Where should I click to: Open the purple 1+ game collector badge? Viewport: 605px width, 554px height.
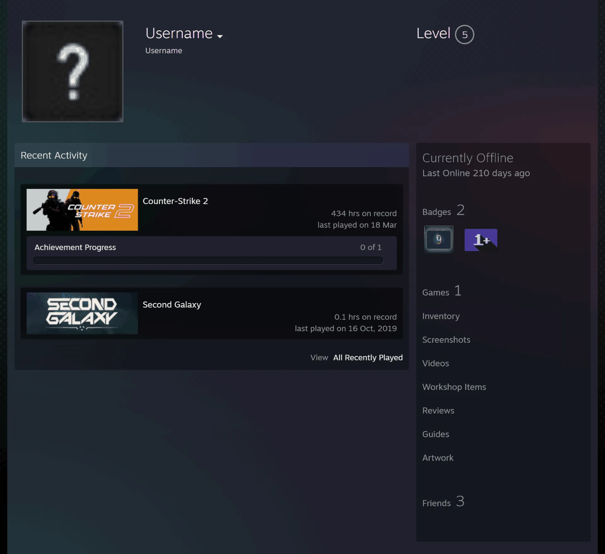pyautogui.click(x=481, y=240)
